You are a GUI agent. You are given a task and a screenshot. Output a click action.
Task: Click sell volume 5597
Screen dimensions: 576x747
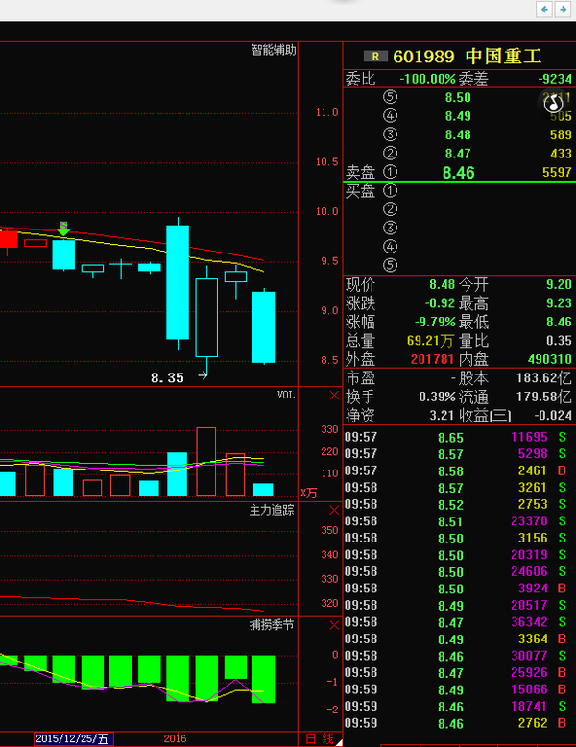pos(557,172)
